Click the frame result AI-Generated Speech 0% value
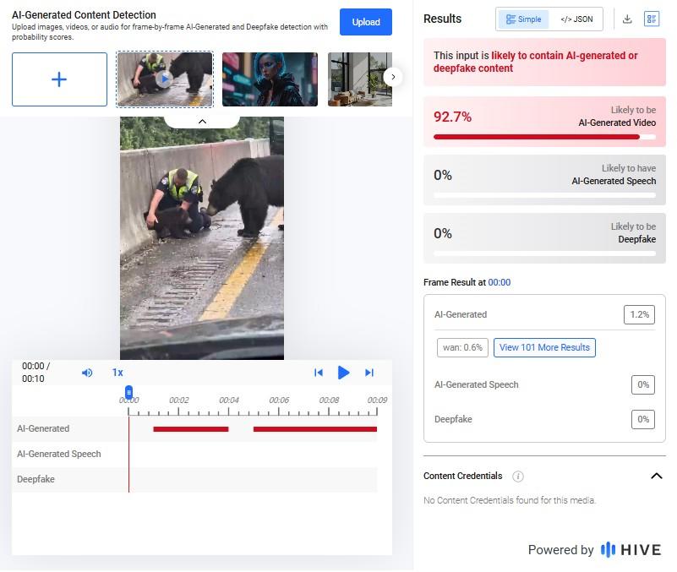Viewport: 677px width, 572px height. (643, 384)
